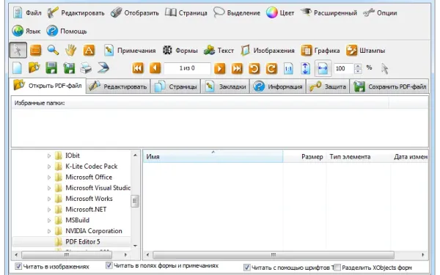The height and width of the screenshot is (275, 440).
Task: Open the Графика tools
Action: coord(320,51)
